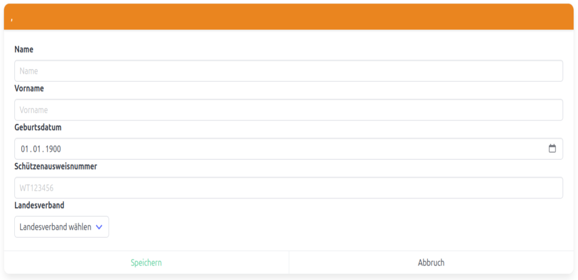Select the day segment of the birth date
This screenshot has width=578, height=280.
(25, 149)
